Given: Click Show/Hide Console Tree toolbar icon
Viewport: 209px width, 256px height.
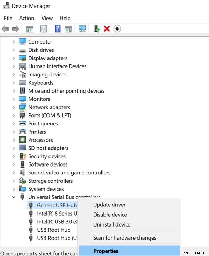Looking at the screenshot, I should [x=30, y=29].
